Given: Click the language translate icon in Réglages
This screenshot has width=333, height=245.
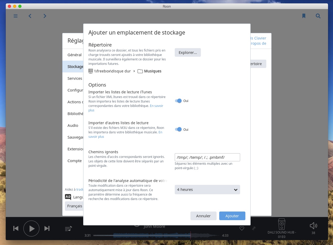Looking at the screenshot, I should pos(68,197).
